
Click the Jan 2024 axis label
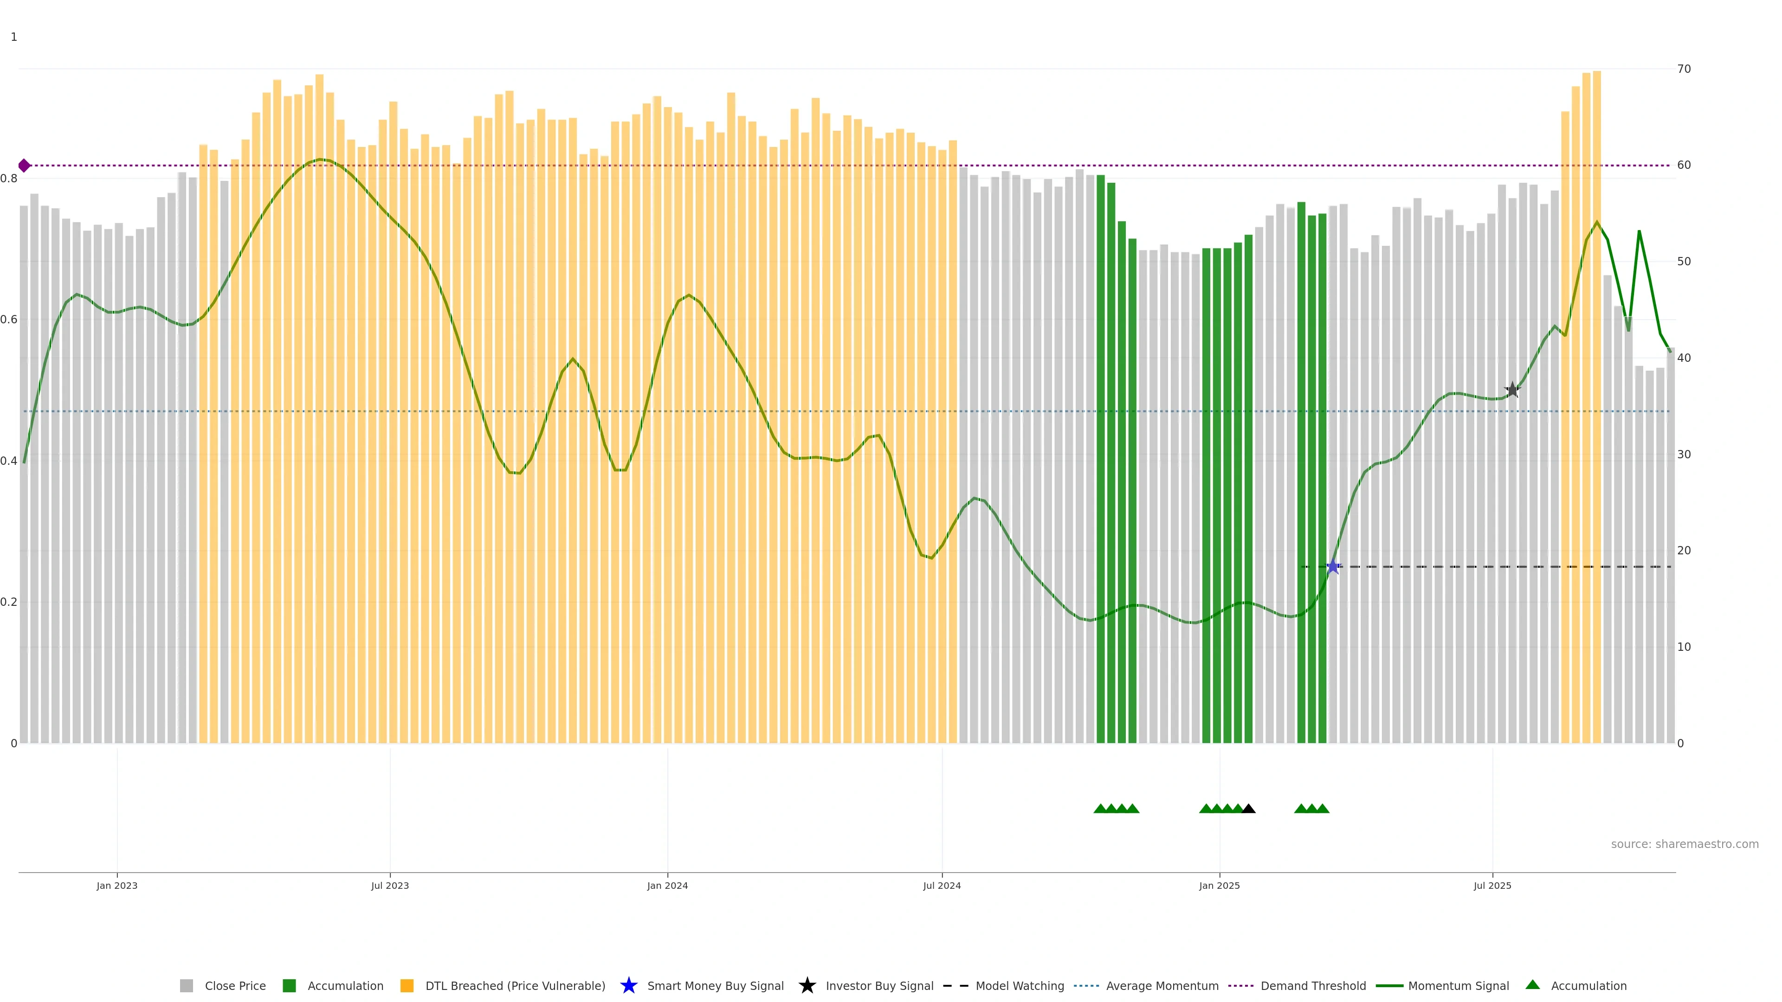point(667,886)
